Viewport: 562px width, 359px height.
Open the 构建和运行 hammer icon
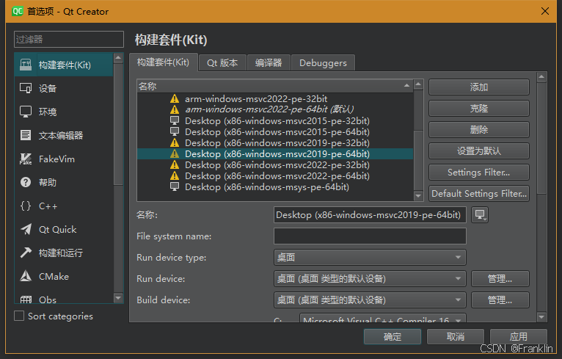26,253
